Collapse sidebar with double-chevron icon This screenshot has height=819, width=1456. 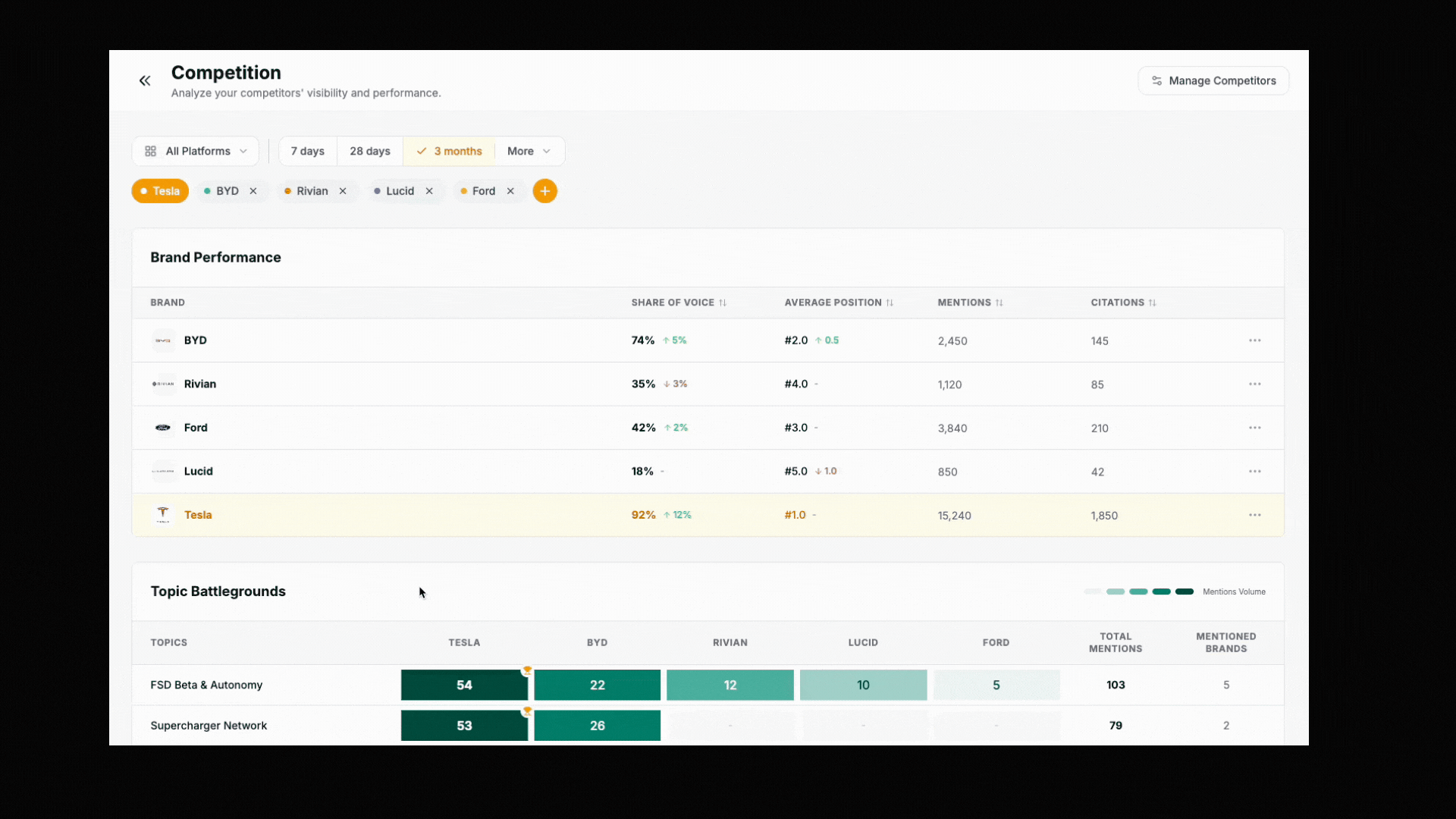click(145, 80)
